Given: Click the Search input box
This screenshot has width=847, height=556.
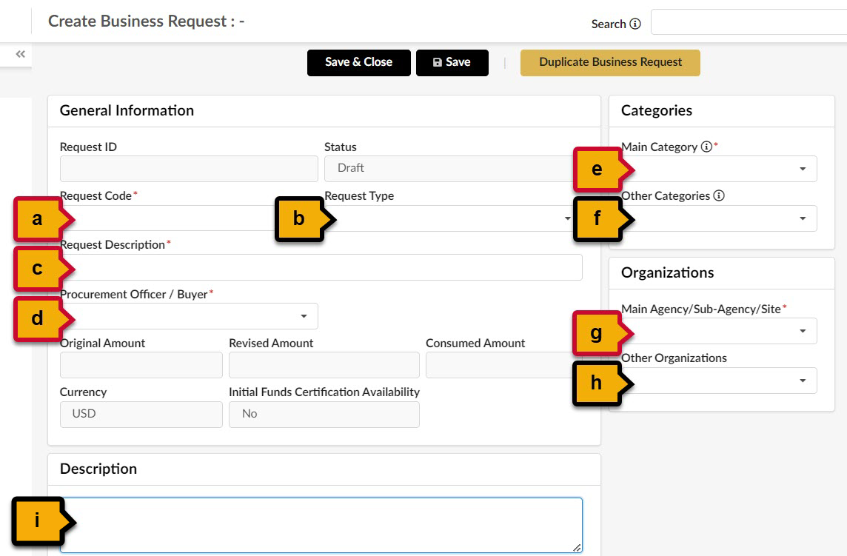Looking at the screenshot, I should coord(749,22).
